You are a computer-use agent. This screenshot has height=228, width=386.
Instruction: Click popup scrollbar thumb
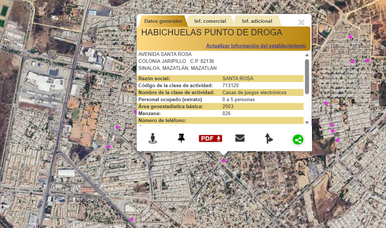[307, 76]
